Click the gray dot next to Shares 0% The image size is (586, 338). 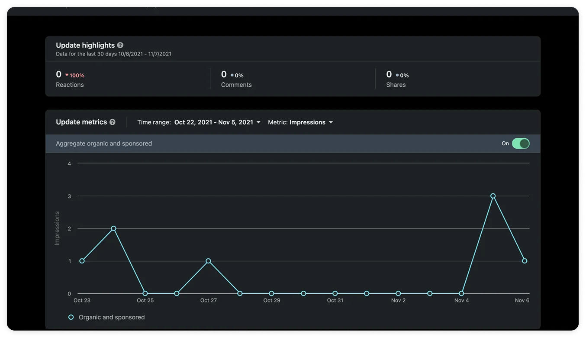(397, 75)
